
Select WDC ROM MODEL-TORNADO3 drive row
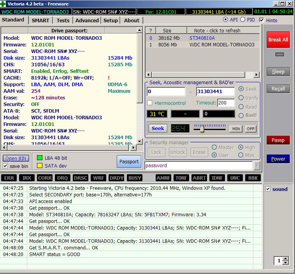click(203, 45)
